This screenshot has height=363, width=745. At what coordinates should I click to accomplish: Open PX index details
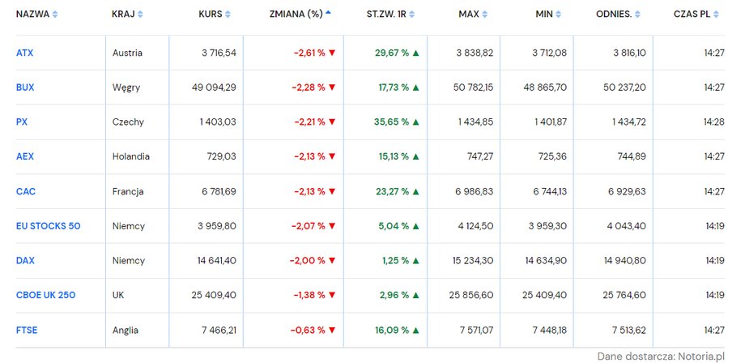[22, 122]
